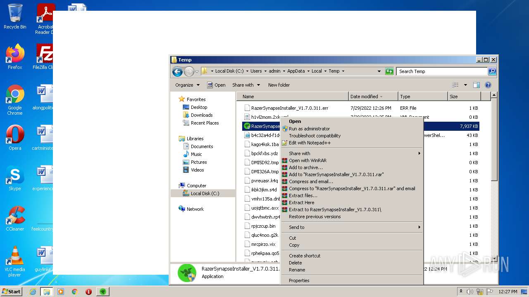The width and height of the screenshot is (529, 297).
Task: Open the Share with toolbar dropdown
Action: [246, 85]
